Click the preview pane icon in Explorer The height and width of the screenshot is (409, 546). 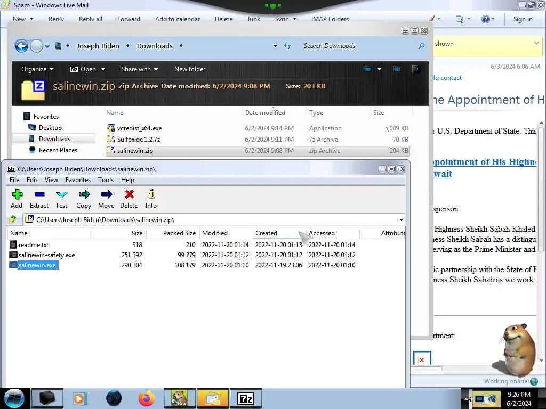(x=397, y=69)
